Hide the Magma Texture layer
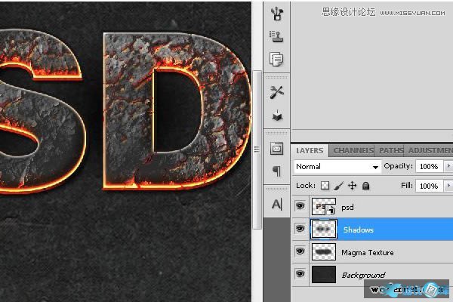 click(300, 252)
